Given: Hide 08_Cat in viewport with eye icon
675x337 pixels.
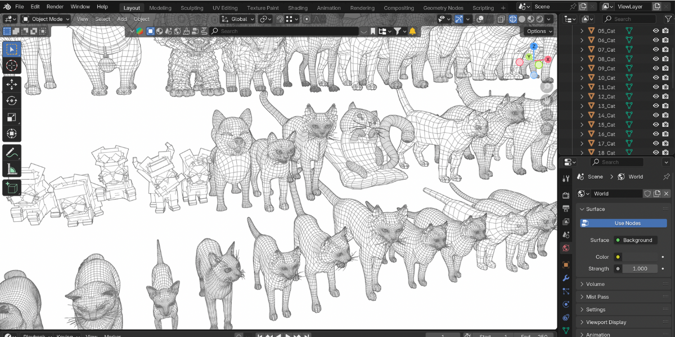Looking at the screenshot, I should 656,59.
